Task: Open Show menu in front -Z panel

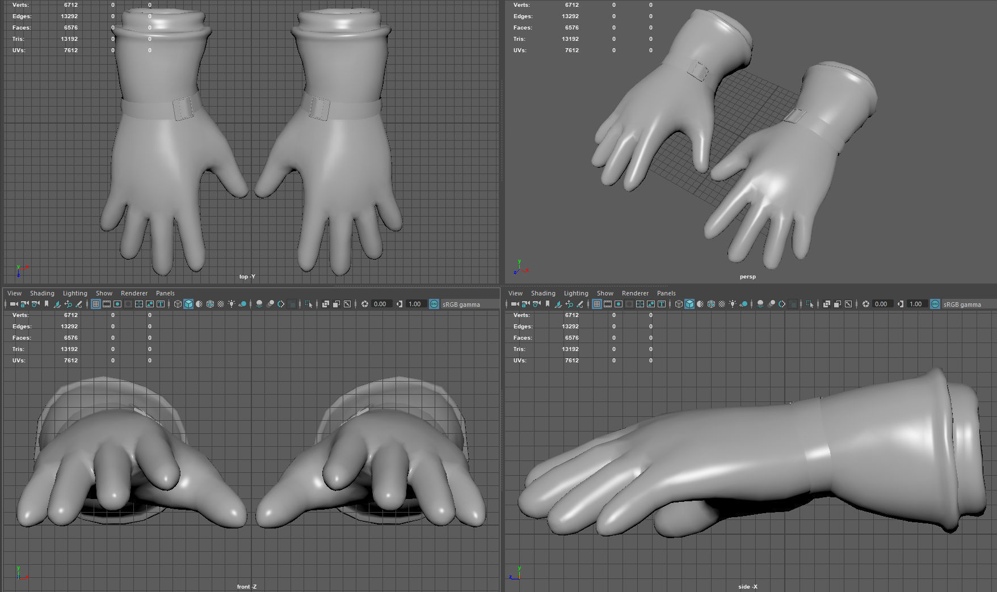Action: tap(104, 293)
